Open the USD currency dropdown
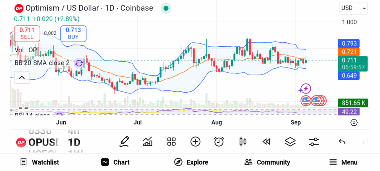Image resolution: width=380 pixels, height=171 pixels. [x=354, y=8]
